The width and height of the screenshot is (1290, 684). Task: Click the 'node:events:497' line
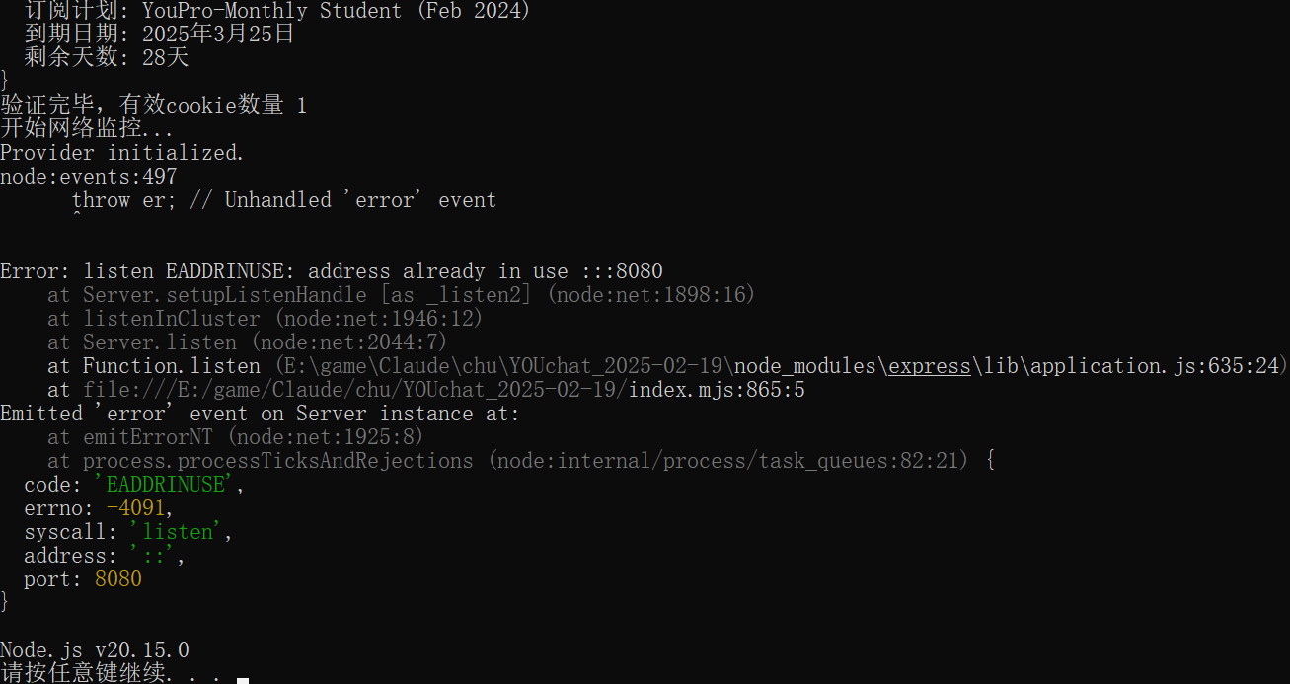(x=89, y=177)
